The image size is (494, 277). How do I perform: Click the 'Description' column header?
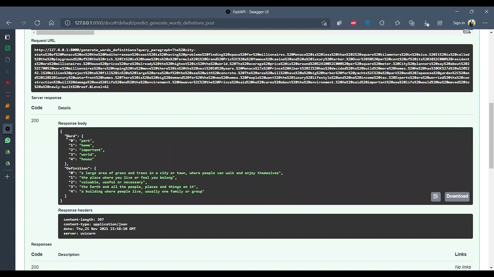point(69,255)
